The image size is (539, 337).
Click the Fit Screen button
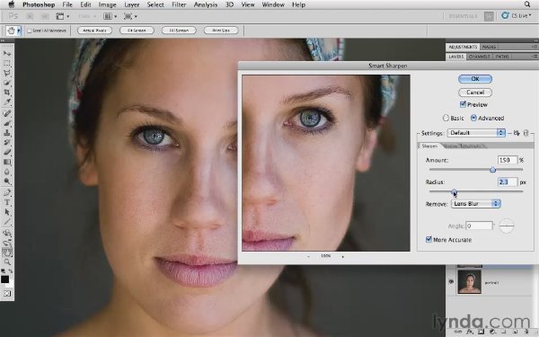[137, 31]
